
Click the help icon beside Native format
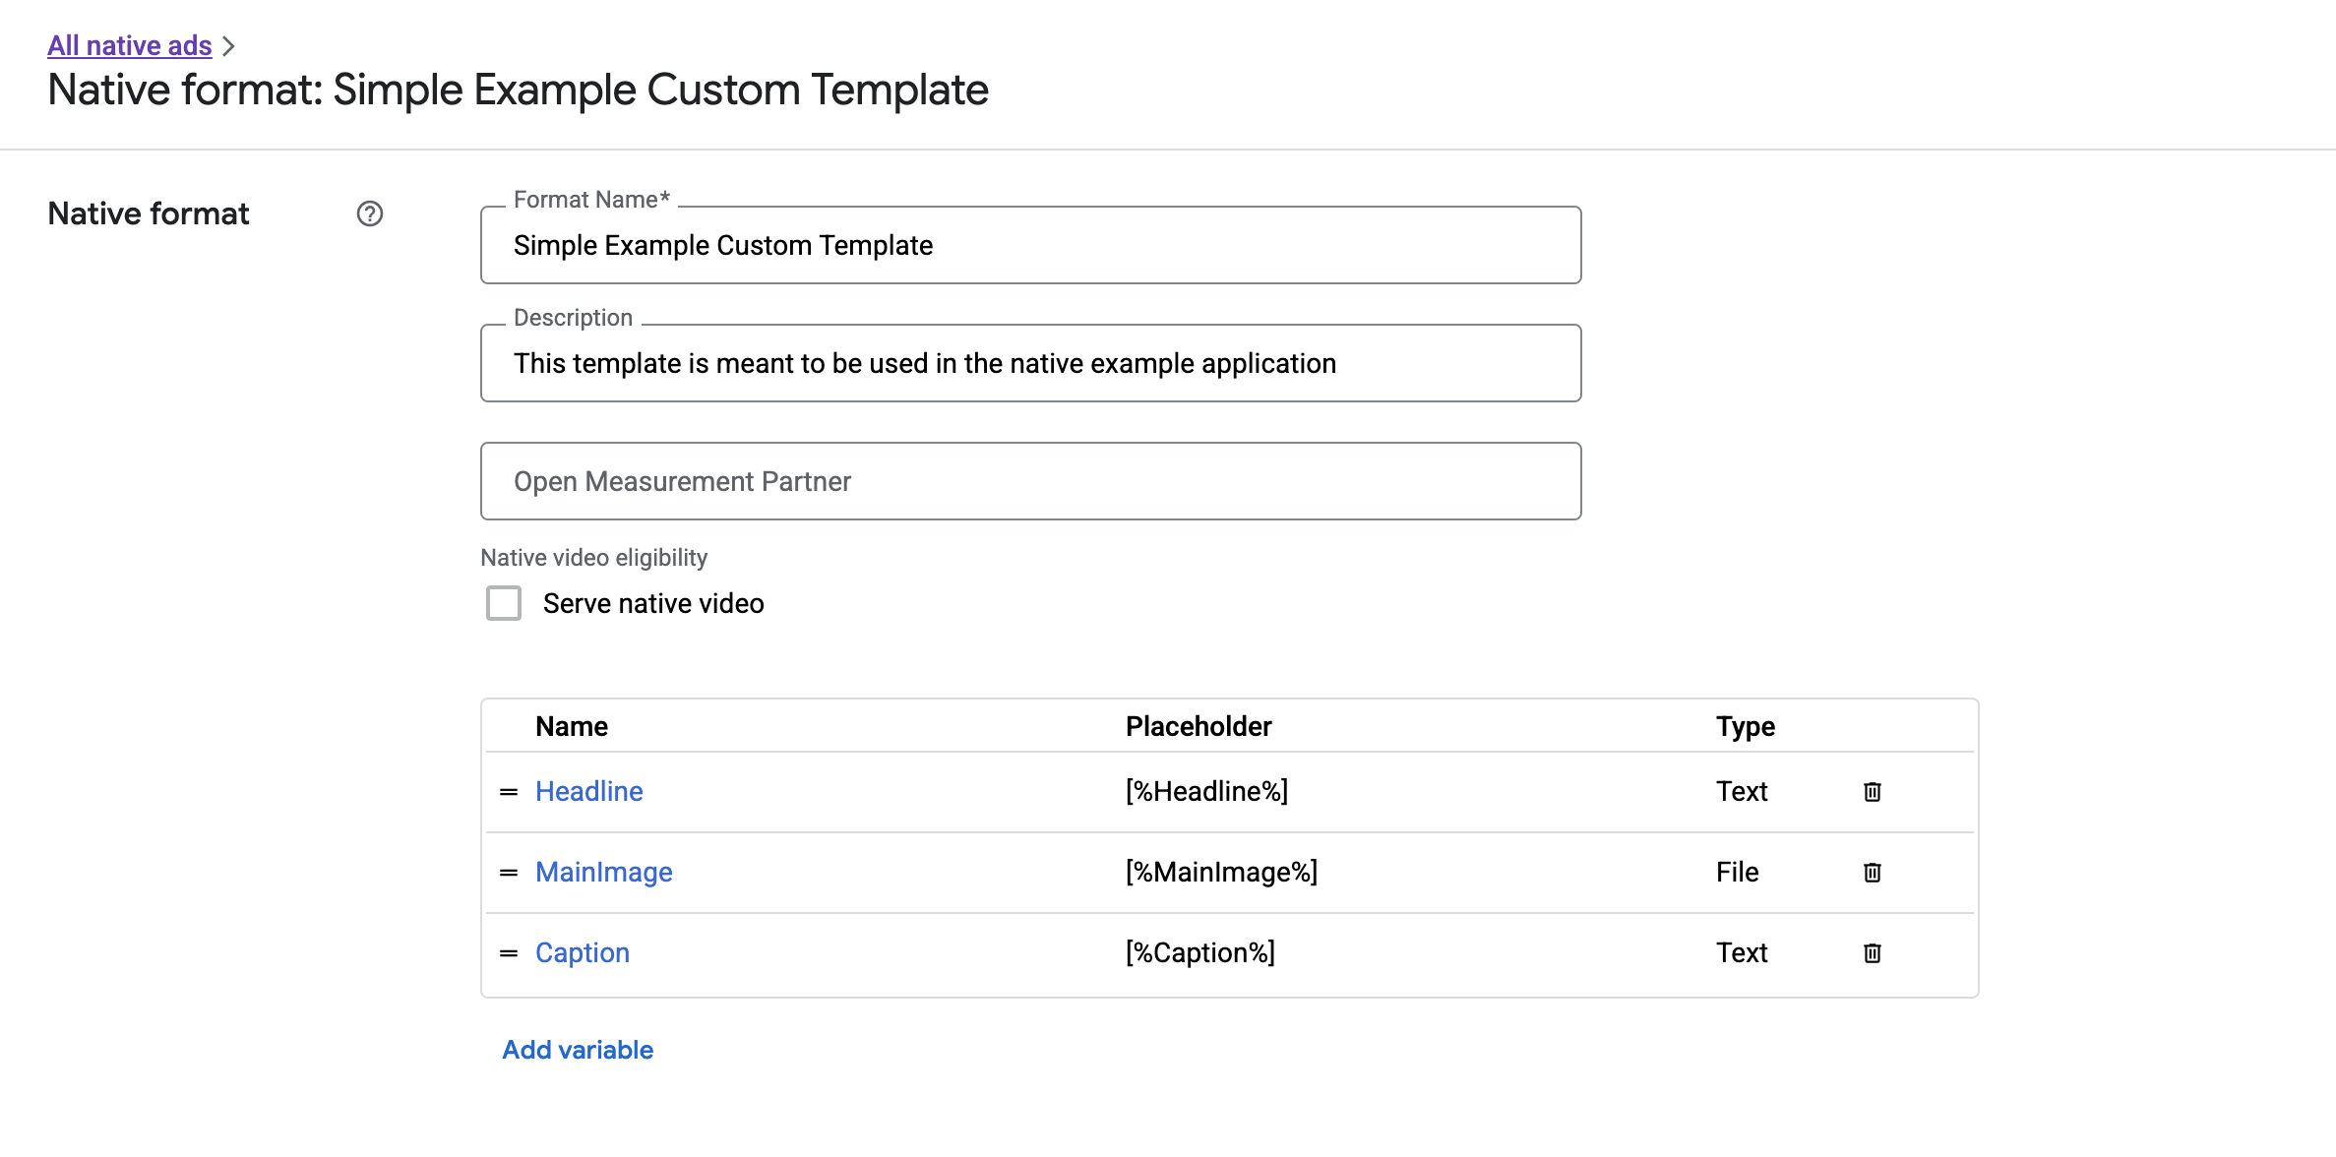(x=370, y=213)
